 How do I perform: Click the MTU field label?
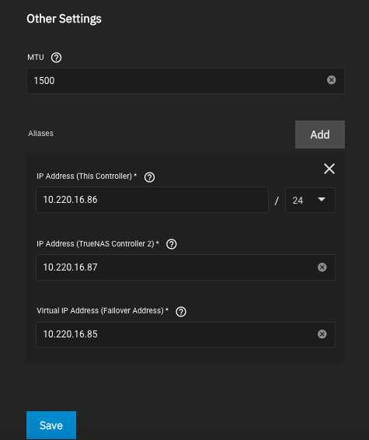click(x=36, y=58)
